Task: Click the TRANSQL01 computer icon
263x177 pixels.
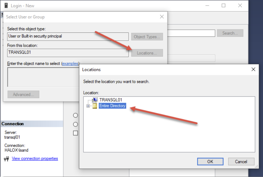Action: pyautogui.click(x=95, y=100)
